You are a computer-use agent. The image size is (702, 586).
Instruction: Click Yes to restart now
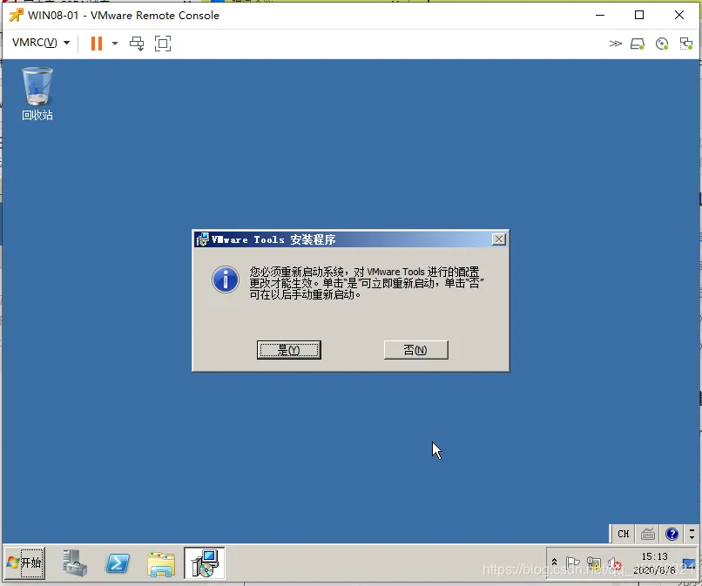click(x=289, y=350)
